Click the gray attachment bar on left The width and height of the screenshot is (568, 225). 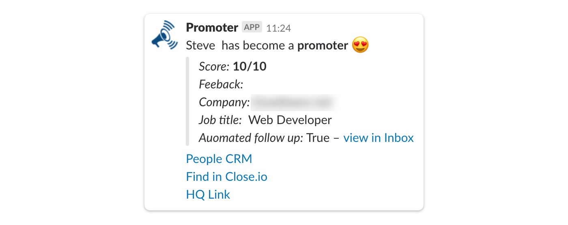coord(187,101)
